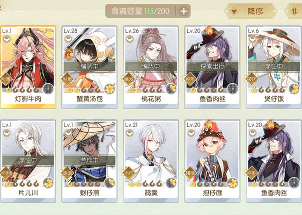Toggle the lock icon on 鹄羹 card
302x215 pixels.
pos(130,133)
